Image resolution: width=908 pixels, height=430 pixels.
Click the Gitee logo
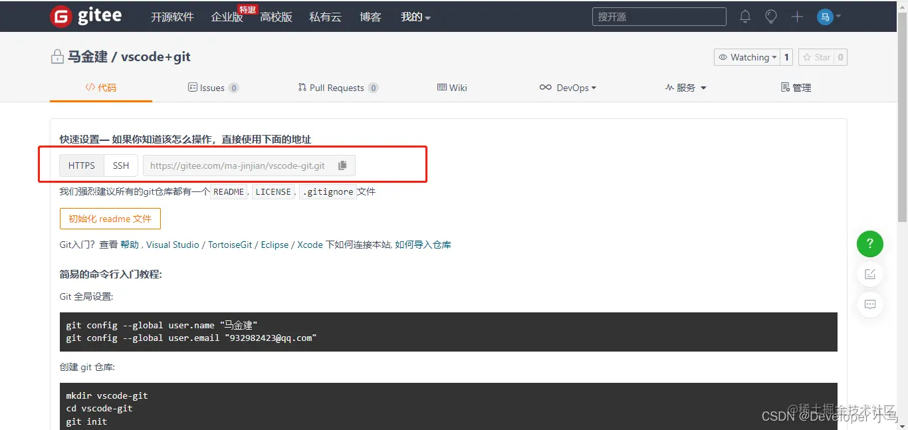(86, 17)
